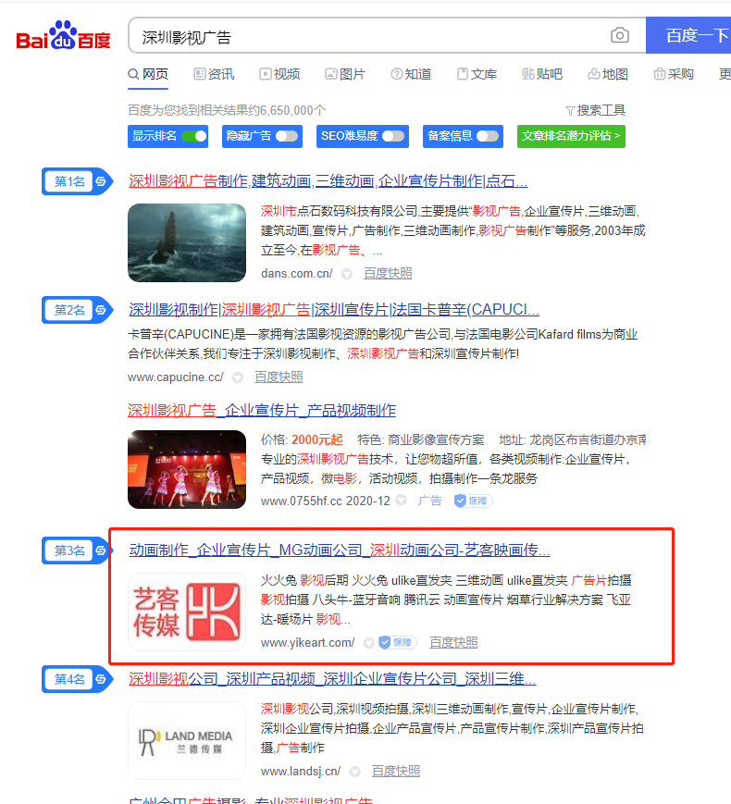The width and height of the screenshot is (731, 804).
Task: Click the refresh icon beside 第2名 badge
Action: pos(101,310)
